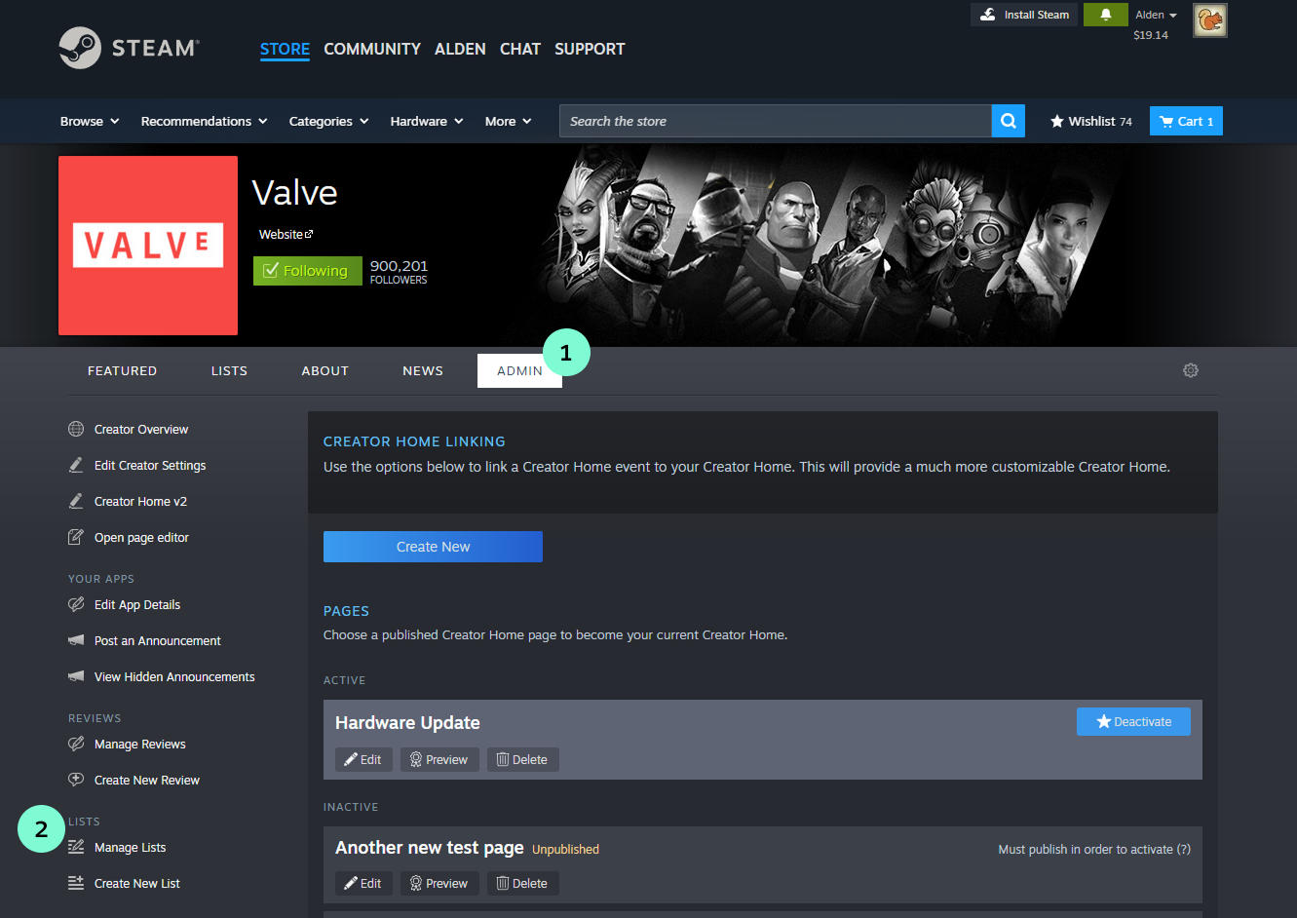
Task: Click in the Search the store field
Action: tap(776, 121)
